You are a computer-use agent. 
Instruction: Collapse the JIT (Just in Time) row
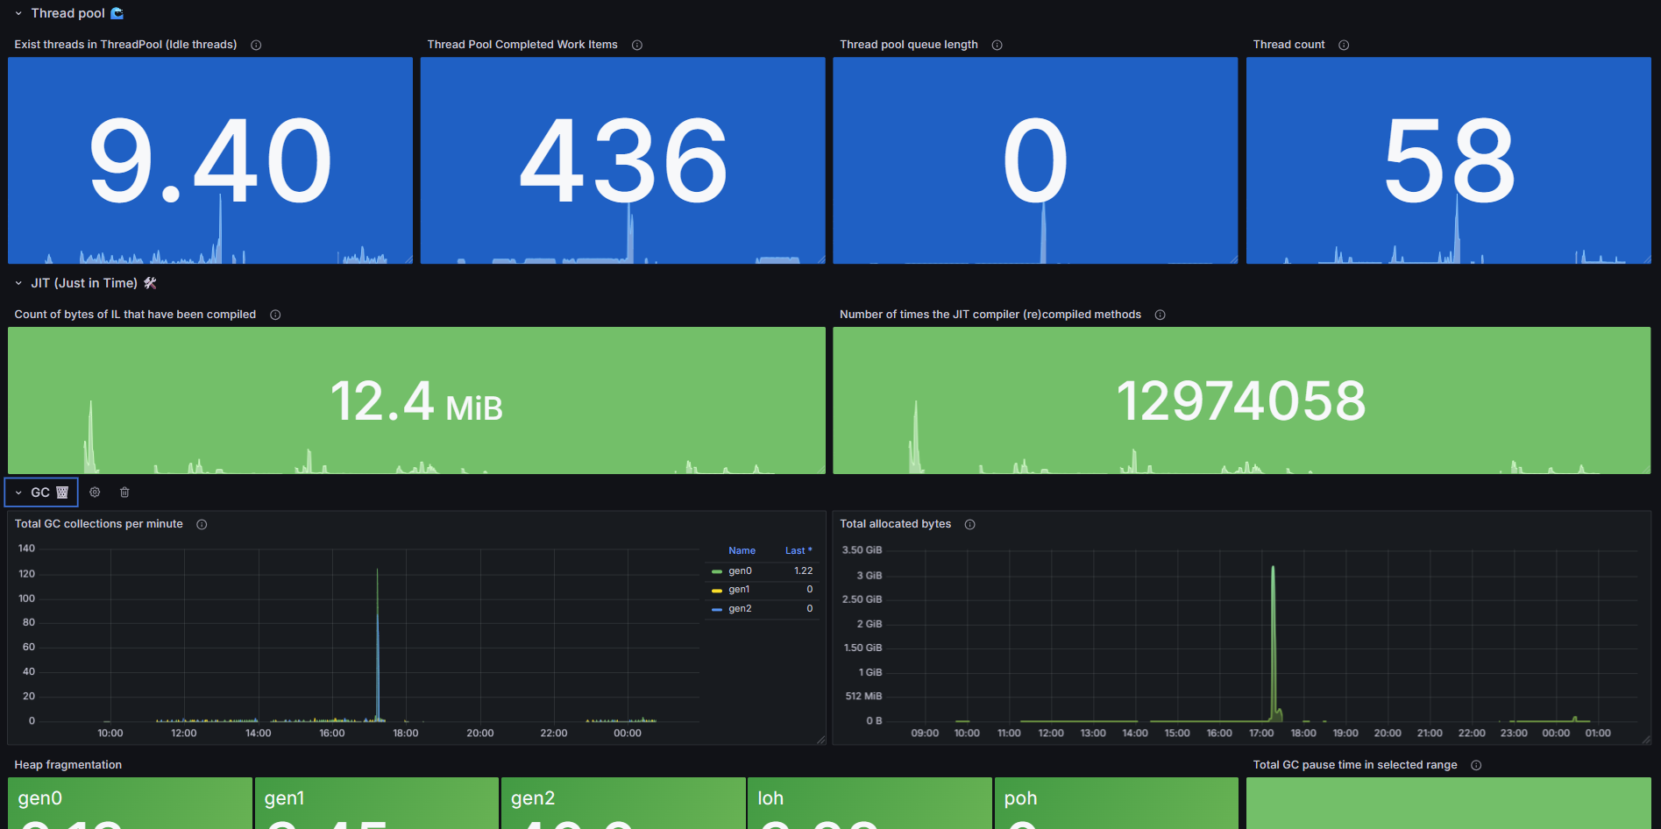coord(18,283)
